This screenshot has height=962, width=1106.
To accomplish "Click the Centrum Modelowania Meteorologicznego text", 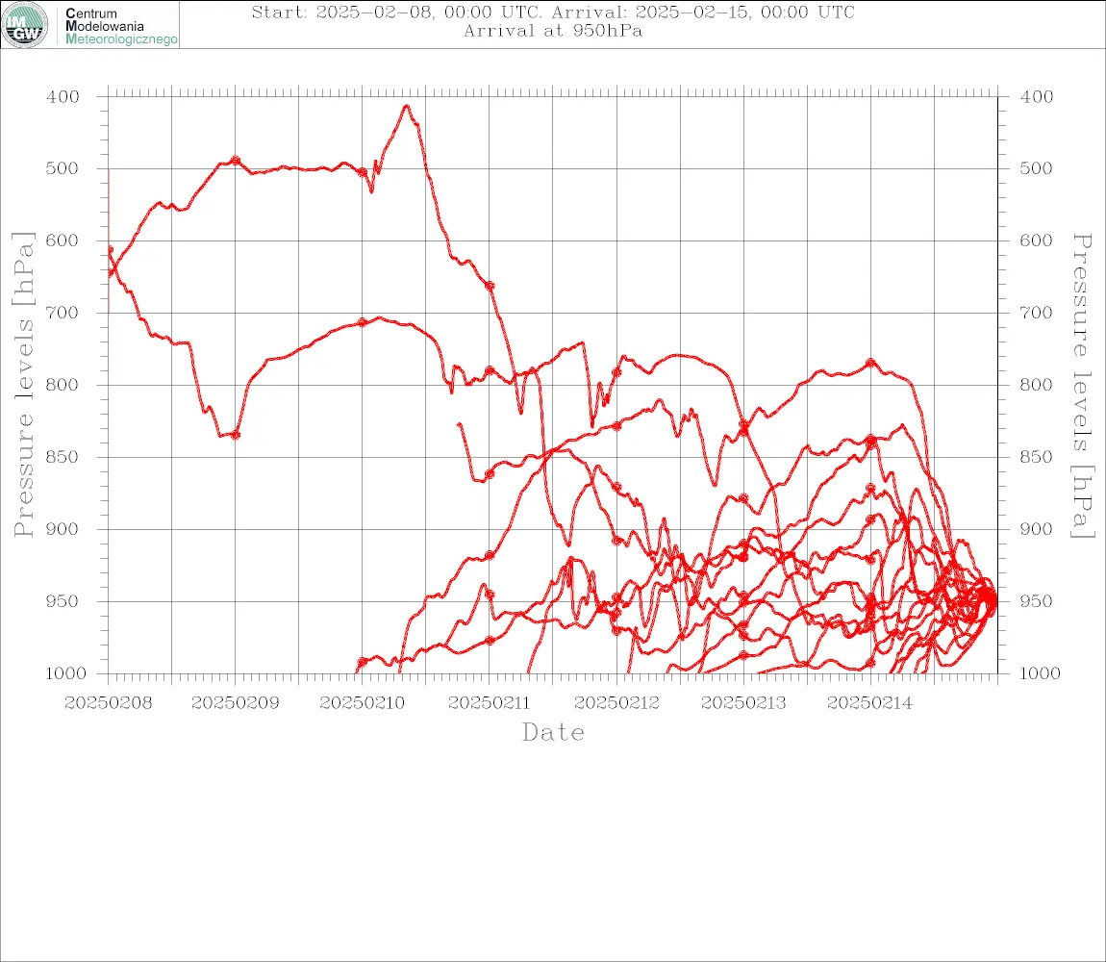I will point(121,26).
